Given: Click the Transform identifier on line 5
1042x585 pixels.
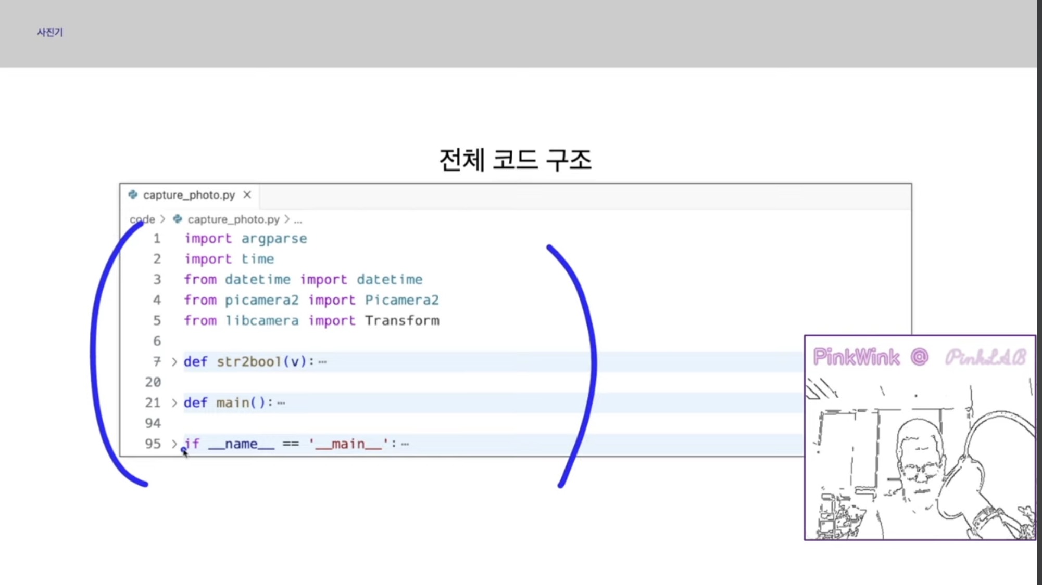Looking at the screenshot, I should [401, 320].
